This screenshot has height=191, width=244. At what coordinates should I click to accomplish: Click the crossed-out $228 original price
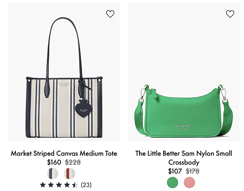[x=73, y=162]
